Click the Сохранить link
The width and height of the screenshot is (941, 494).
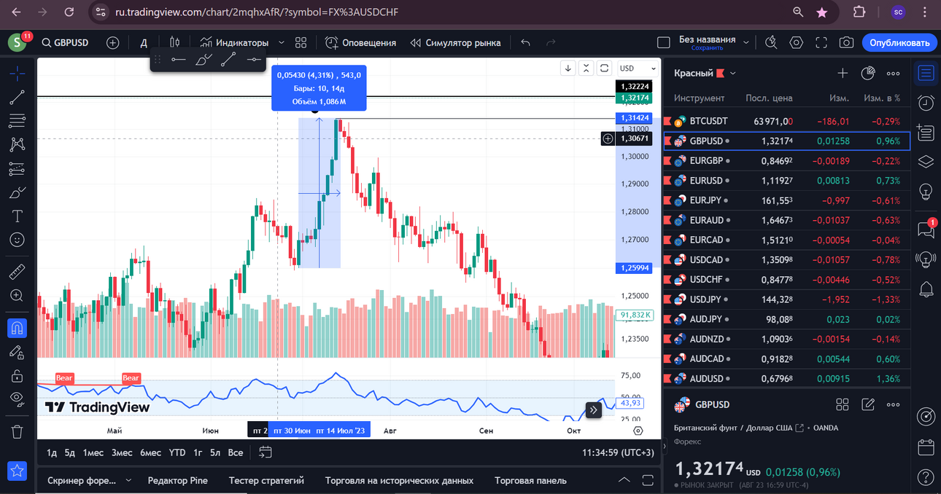pyautogui.click(x=707, y=48)
